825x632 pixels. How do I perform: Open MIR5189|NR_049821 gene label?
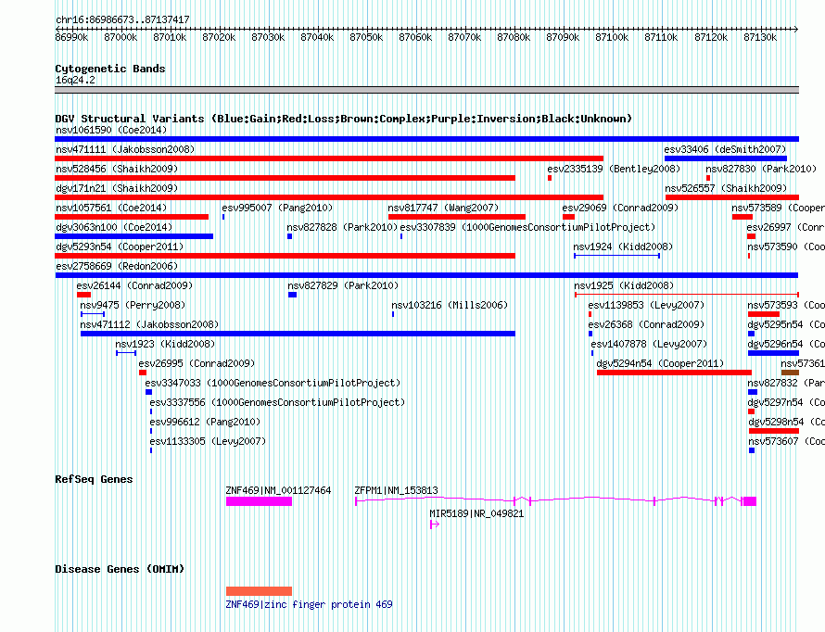pos(476,513)
